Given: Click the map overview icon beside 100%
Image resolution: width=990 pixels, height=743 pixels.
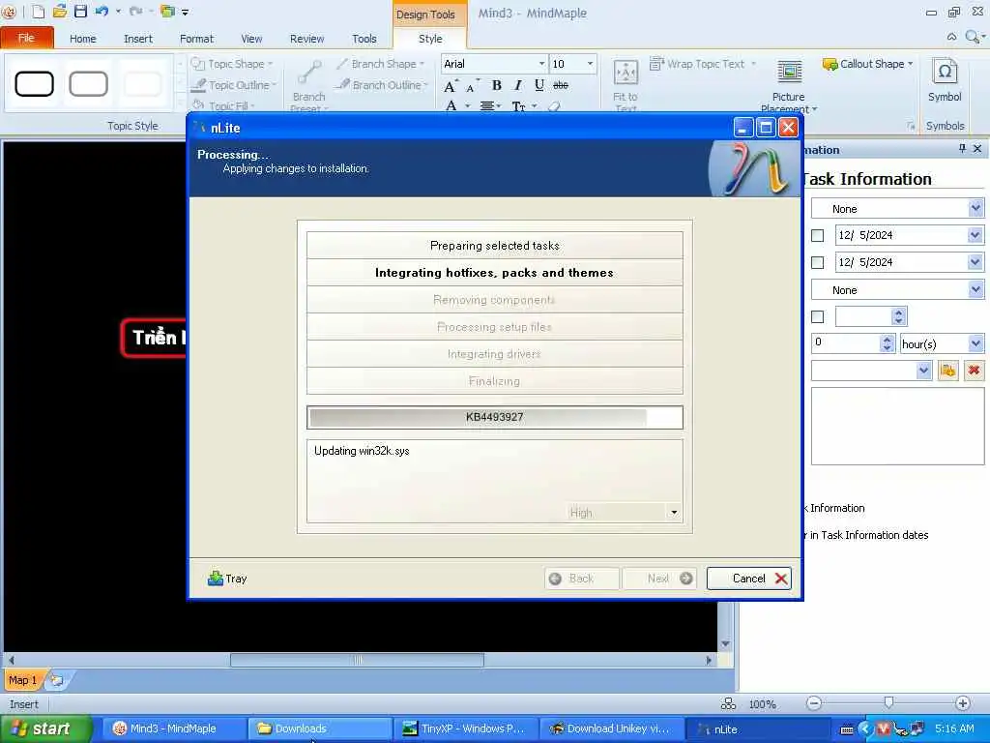Looking at the screenshot, I should point(728,703).
